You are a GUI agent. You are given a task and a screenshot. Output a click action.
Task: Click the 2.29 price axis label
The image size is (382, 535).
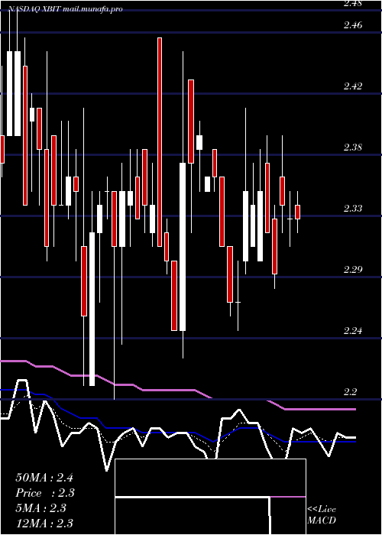(x=353, y=270)
